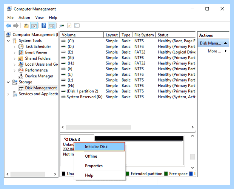Click the title bar Computer Management app icon
The image size is (234, 189).
coord(9,9)
